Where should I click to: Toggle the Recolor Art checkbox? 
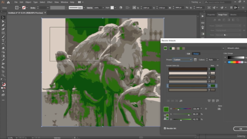coord(165,128)
